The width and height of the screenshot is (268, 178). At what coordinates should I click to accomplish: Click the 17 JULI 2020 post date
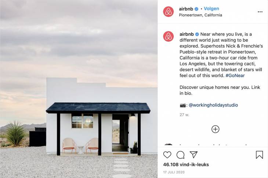[174, 172]
